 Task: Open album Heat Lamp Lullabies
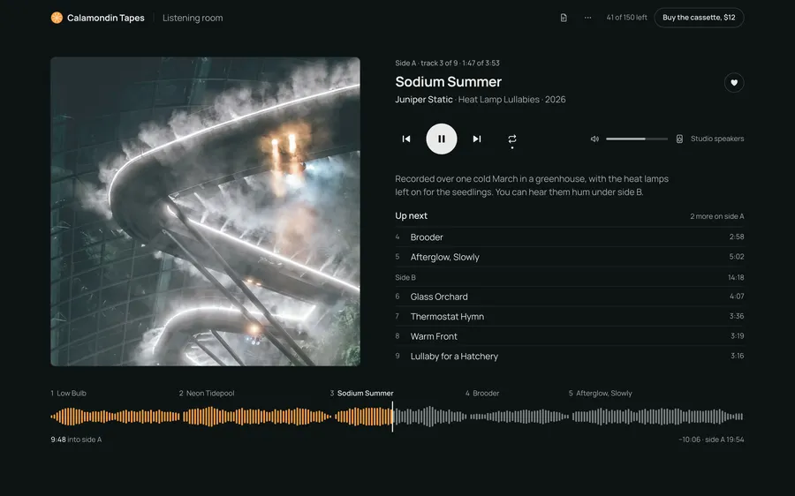[499, 100]
